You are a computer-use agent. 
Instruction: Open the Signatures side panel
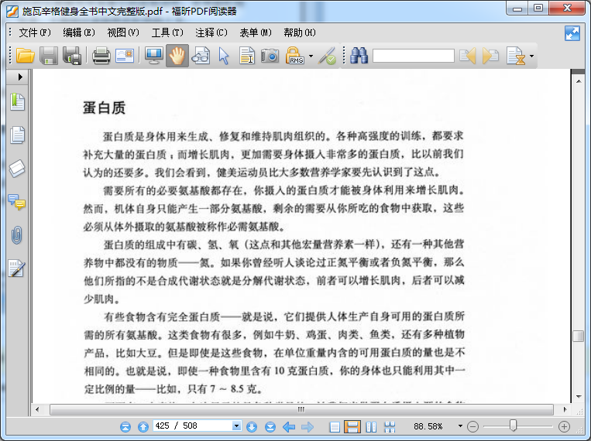(17, 268)
